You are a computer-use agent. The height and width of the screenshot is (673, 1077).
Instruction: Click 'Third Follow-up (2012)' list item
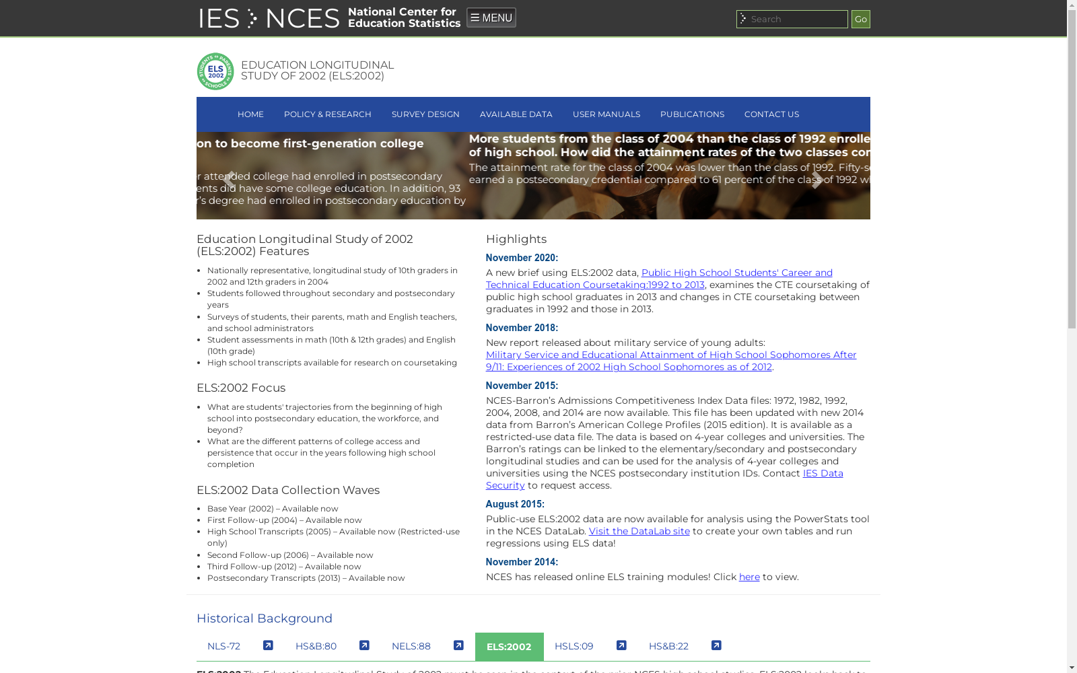pos(284,567)
